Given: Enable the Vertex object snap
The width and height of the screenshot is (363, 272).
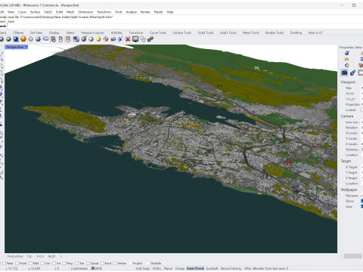Looking at the screenshot, I should (115, 263).
